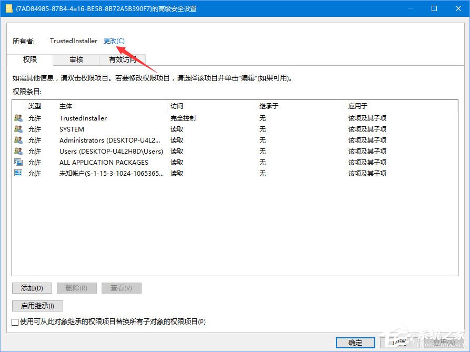Confirm settings with the 确定 button
This screenshot has width=470, height=352.
point(355,342)
